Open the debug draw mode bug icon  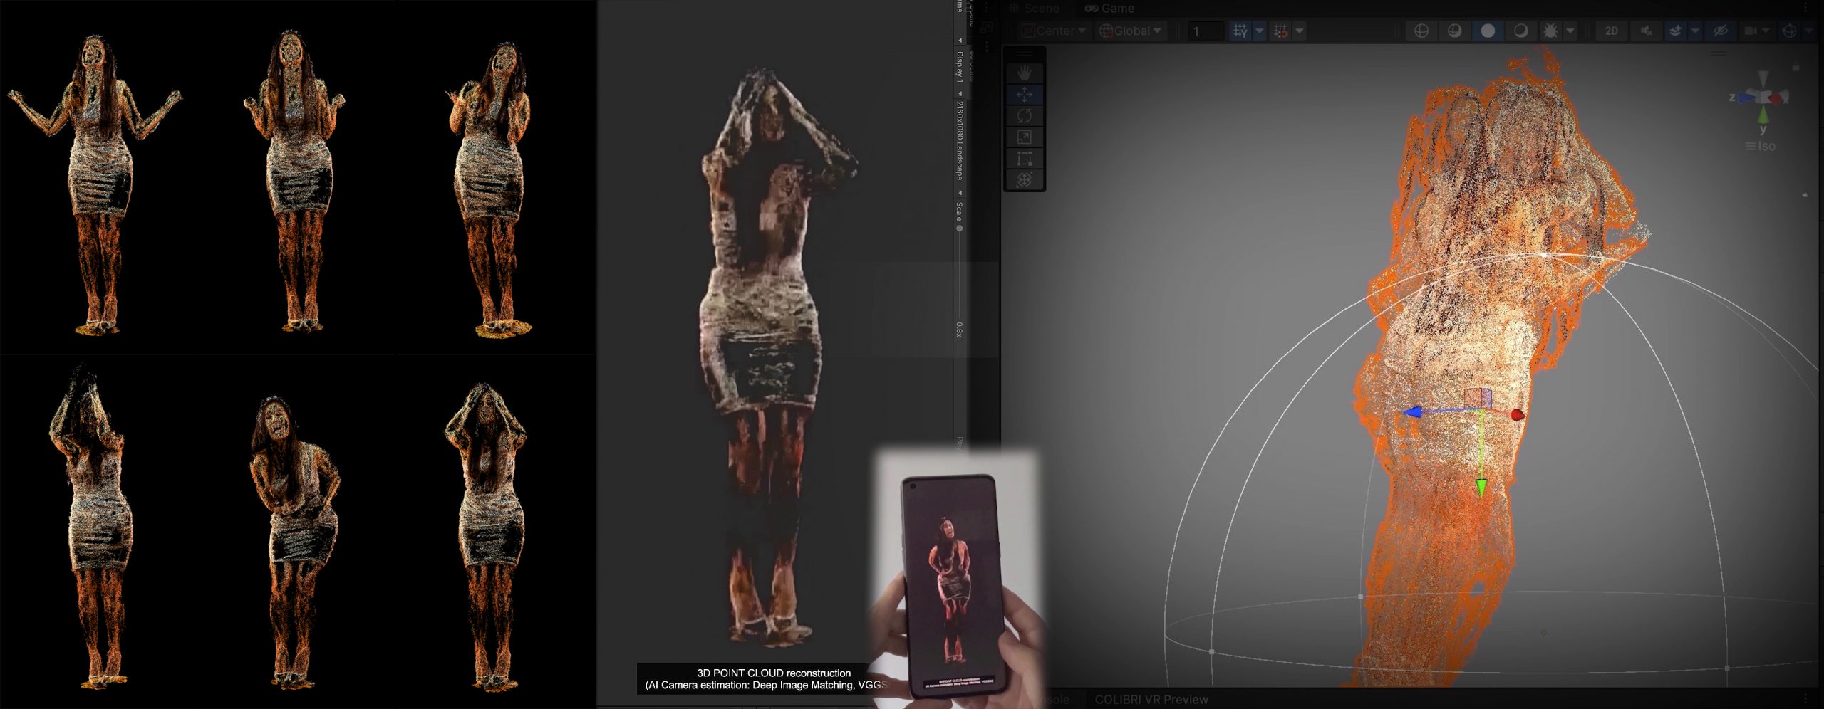click(1550, 31)
